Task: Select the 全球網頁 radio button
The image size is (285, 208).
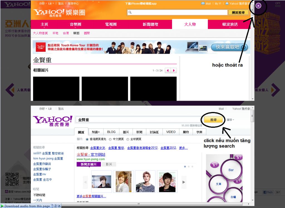Action: 128,139
